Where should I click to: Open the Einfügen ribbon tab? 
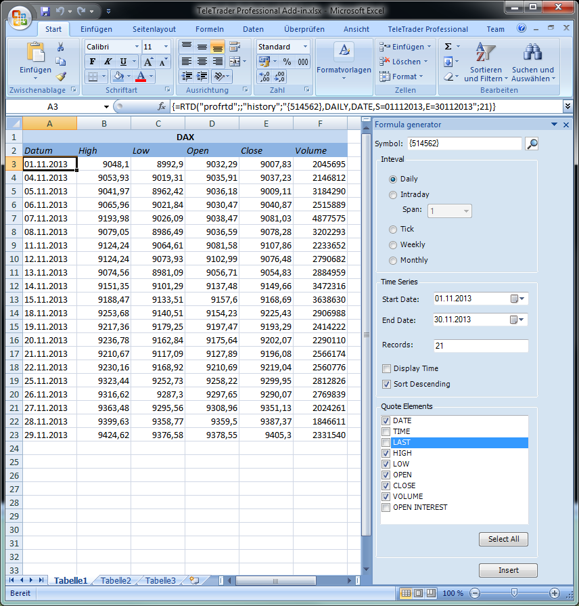coord(96,29)
